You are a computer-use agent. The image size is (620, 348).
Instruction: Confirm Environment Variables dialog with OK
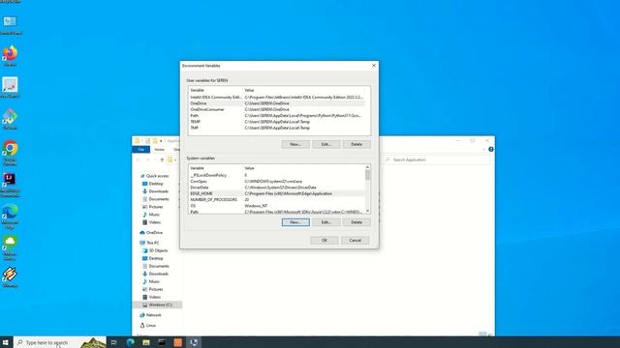coord(325,241)
